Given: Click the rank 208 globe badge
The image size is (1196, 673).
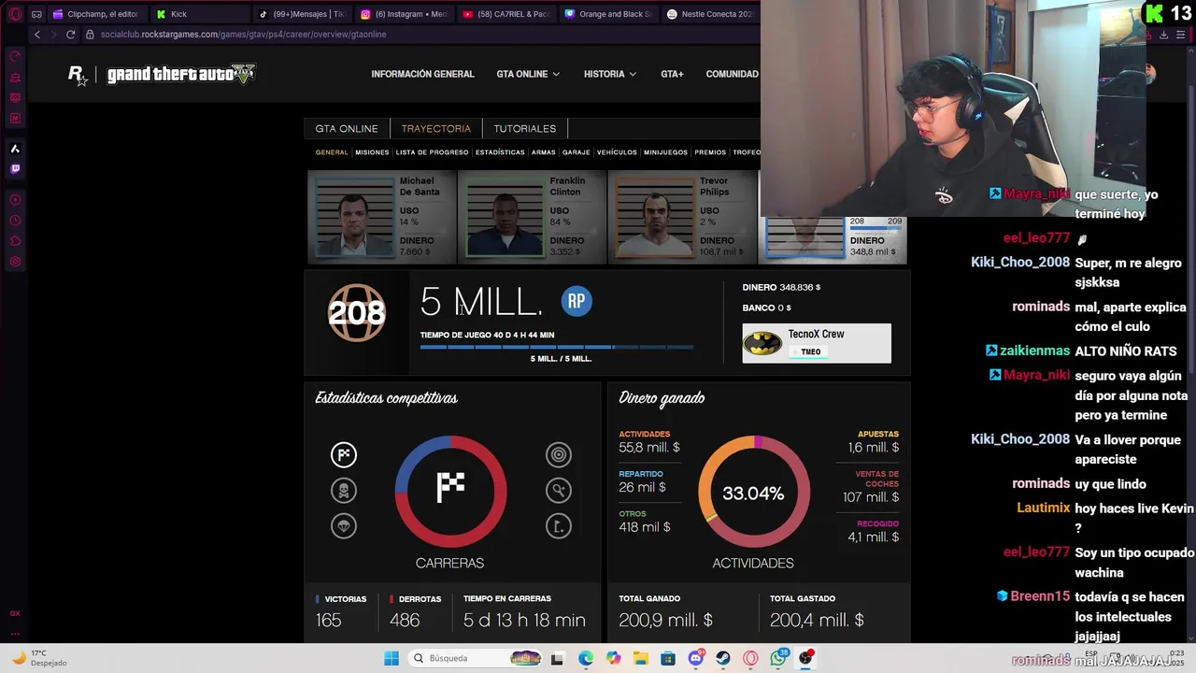Looking at the screenshot, I should 357,312.
